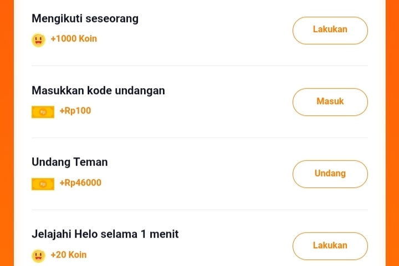Click the +Rp46000 reward amount
The height and width of the screenshot is (266, 399).
pyautogui.click(x=80, y=183)
